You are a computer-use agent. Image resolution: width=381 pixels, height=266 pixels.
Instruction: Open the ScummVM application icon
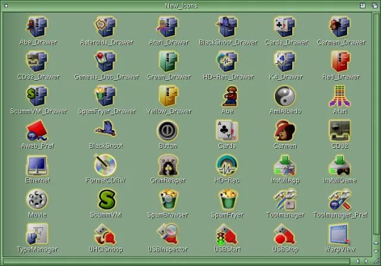[105, 199]
